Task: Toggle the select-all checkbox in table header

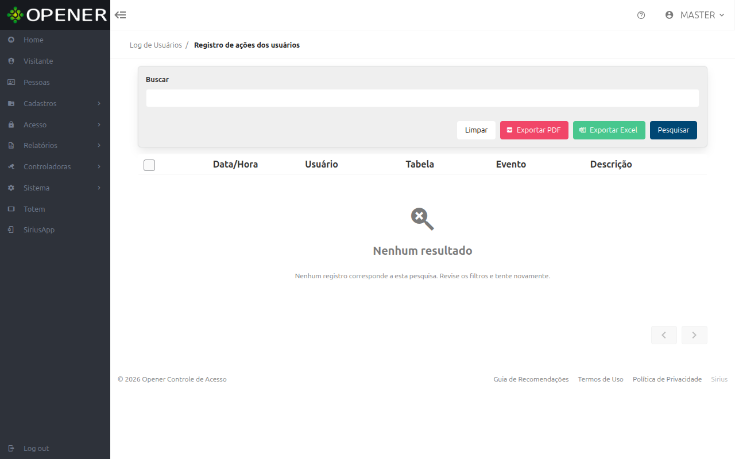Action: [x=149, y=165]
